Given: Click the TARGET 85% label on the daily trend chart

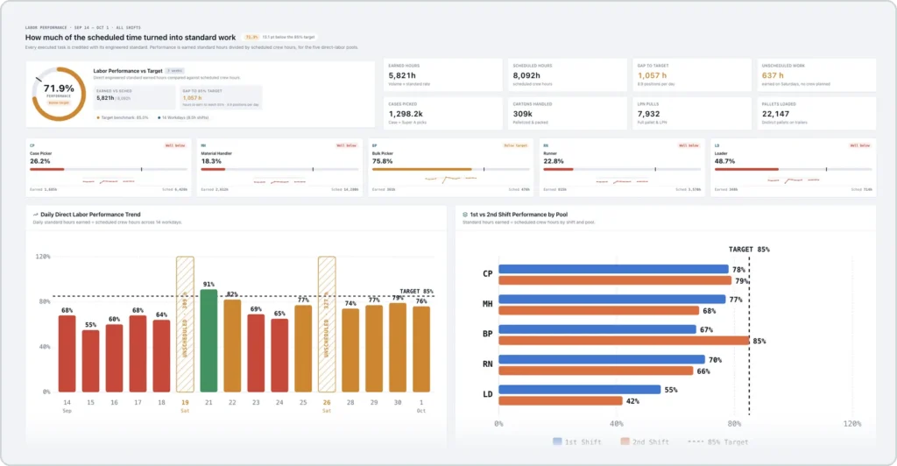Looking at the screenshot, I should (x=416, y=291).
